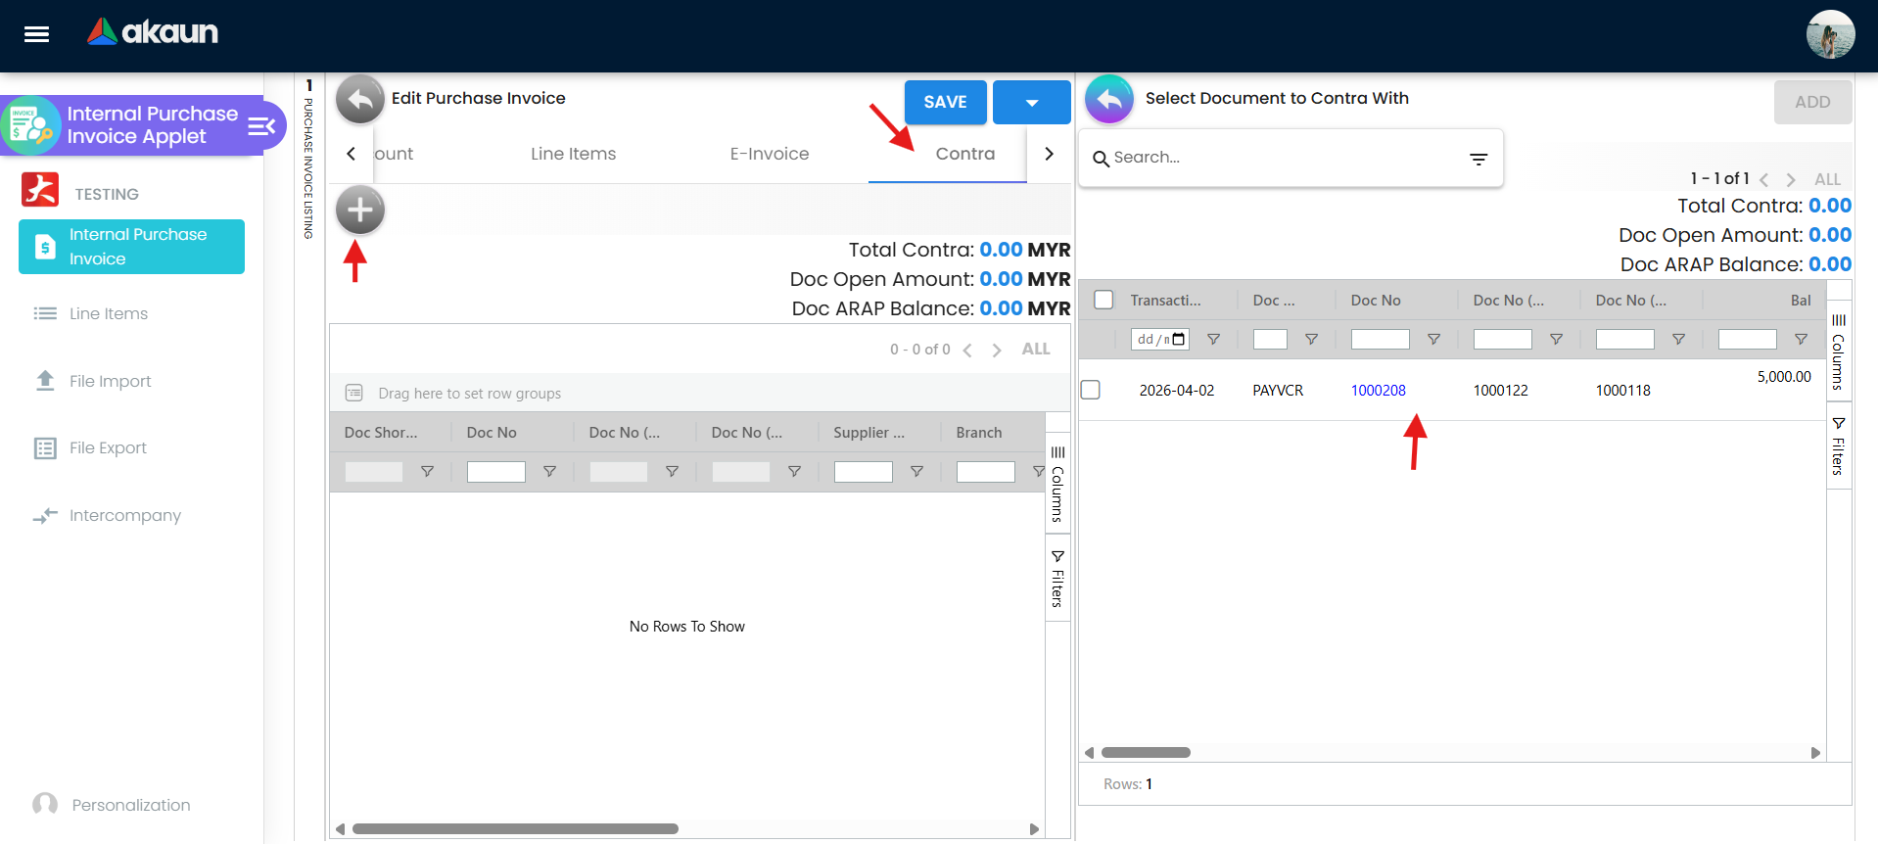1878x844 pixels.
Task: Switch to the Line Items tab
Action: point(573,154)
